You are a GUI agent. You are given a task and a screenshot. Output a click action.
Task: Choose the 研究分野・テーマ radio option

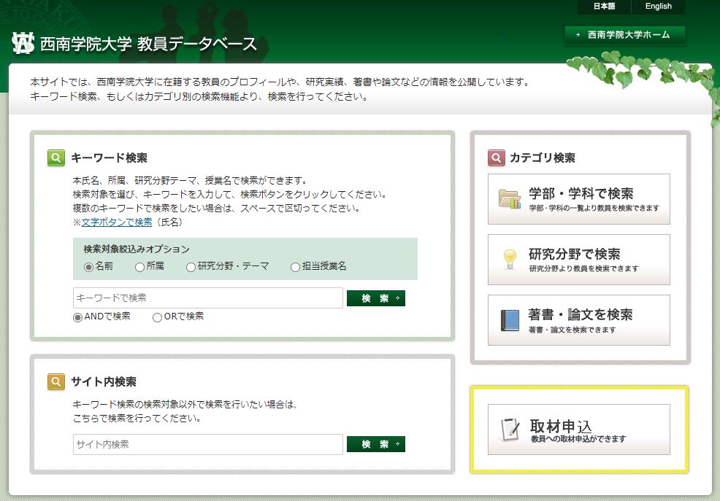(191, 267)
